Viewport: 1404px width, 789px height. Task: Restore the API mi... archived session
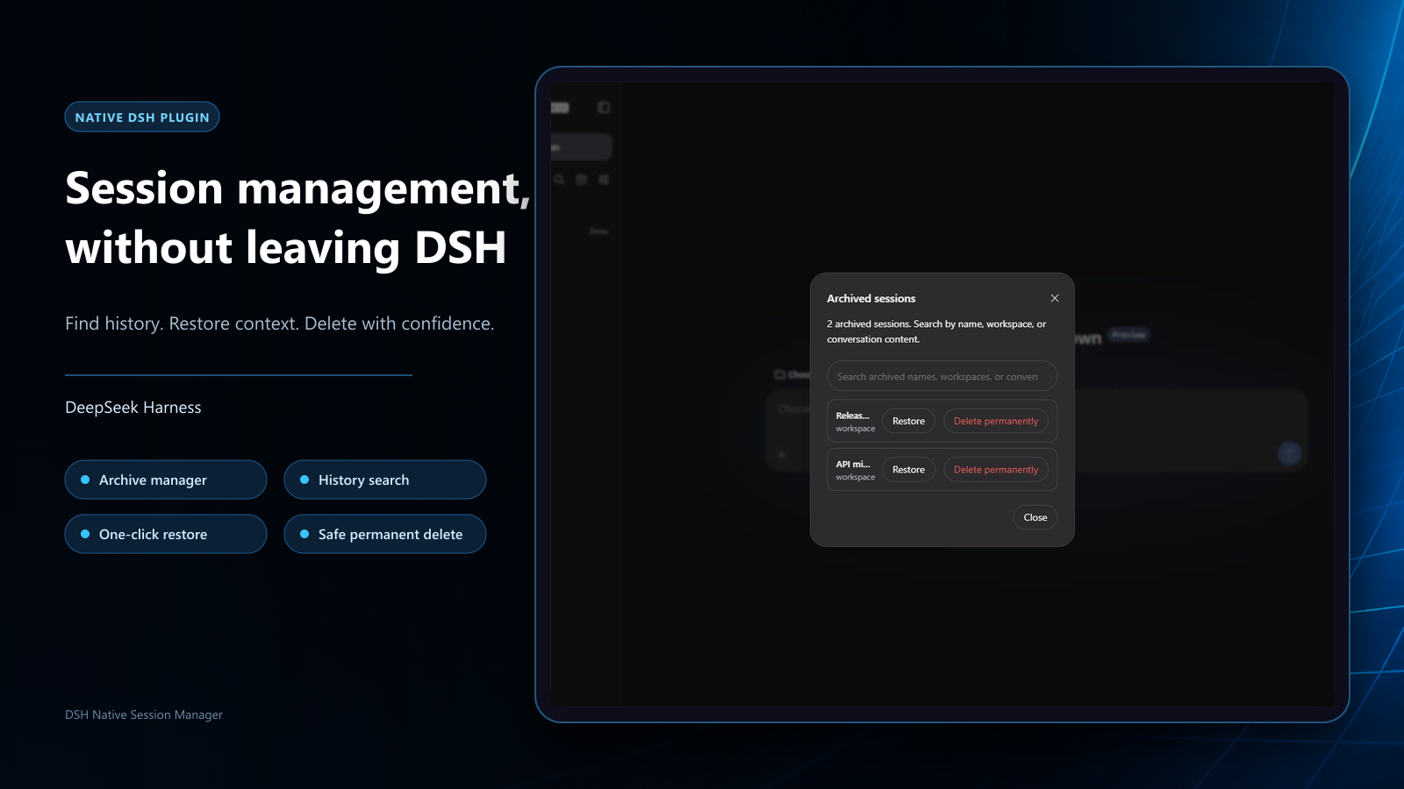[x=908, y=470]
